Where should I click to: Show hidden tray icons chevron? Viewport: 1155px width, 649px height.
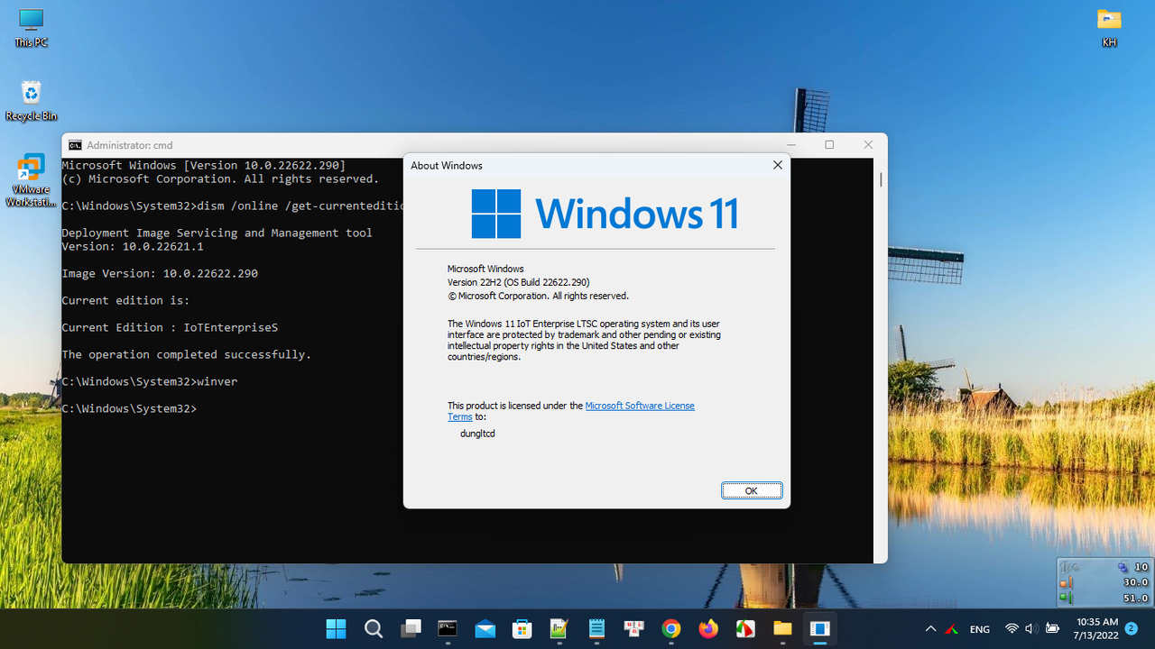930,629
